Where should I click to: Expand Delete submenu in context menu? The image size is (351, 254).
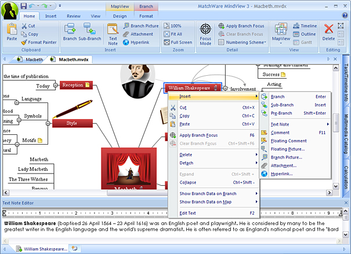214,154
